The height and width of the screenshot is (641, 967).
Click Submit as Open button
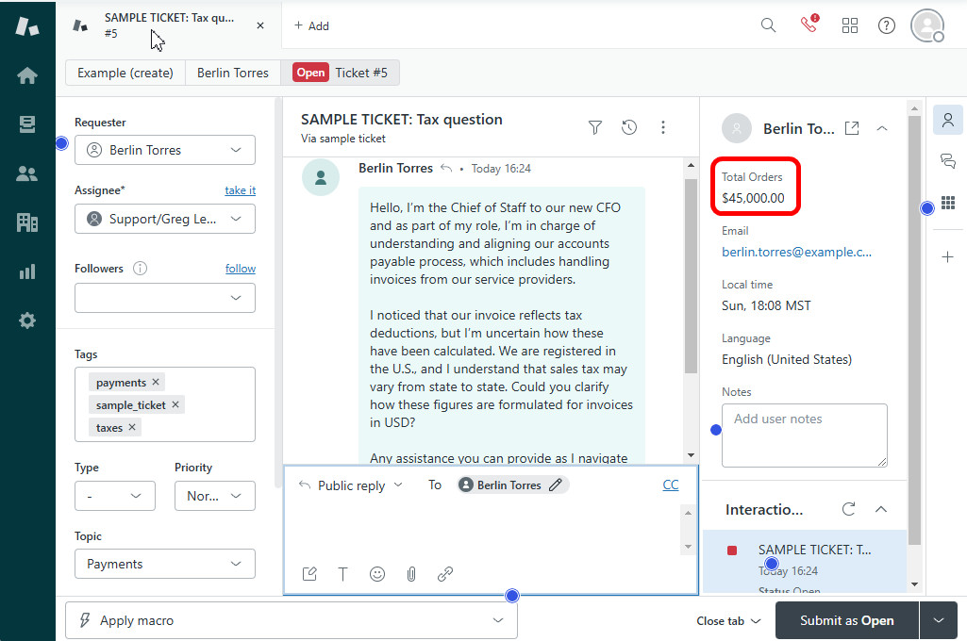coord(845,620)
